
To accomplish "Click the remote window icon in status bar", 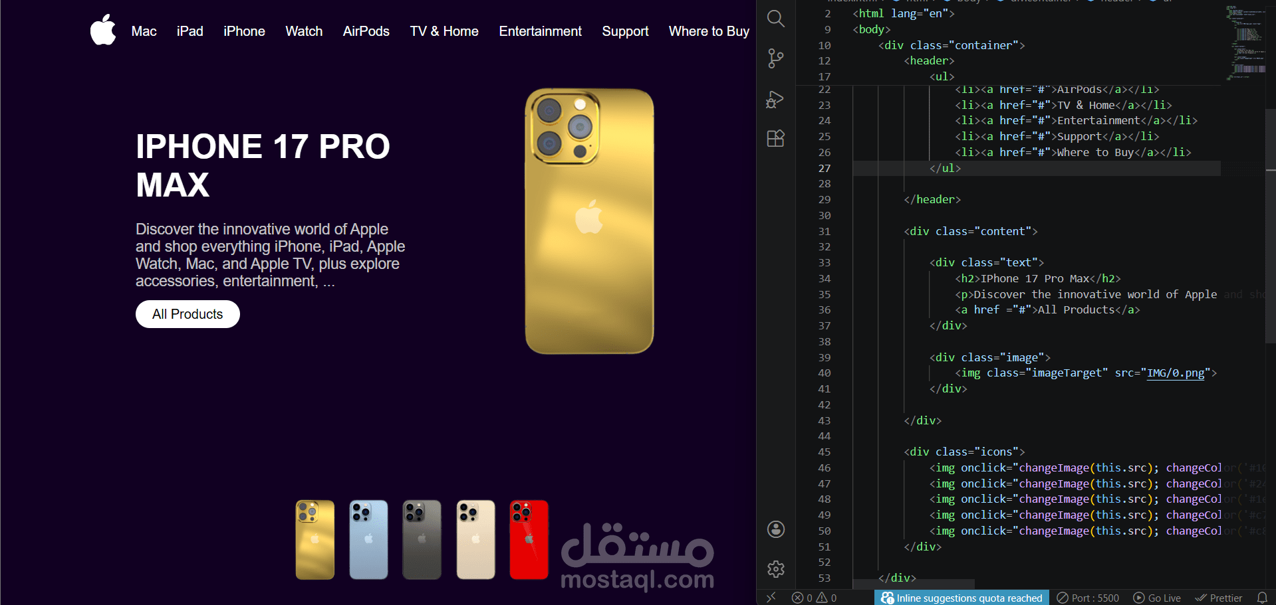I will point(771,598).
